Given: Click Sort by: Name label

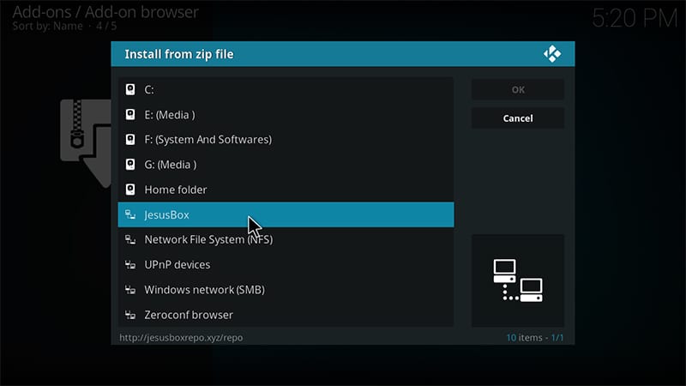Looking at the screenshot, I should tap(47, 27).
